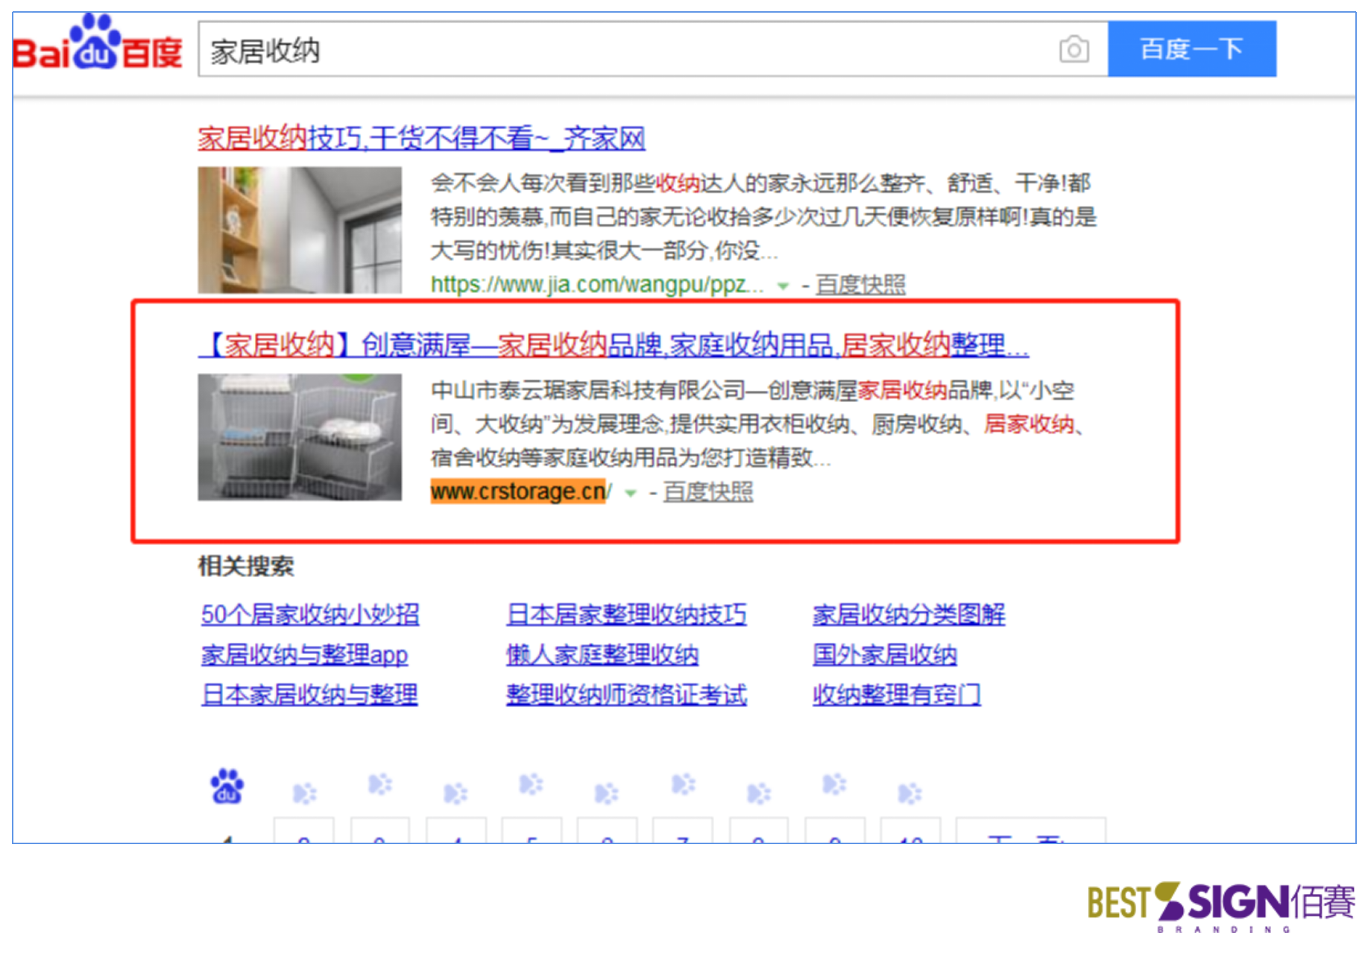This screenshot has width=1368, height=956.
Task: Click the 百度一下 search button
Action: [1191, 49]
